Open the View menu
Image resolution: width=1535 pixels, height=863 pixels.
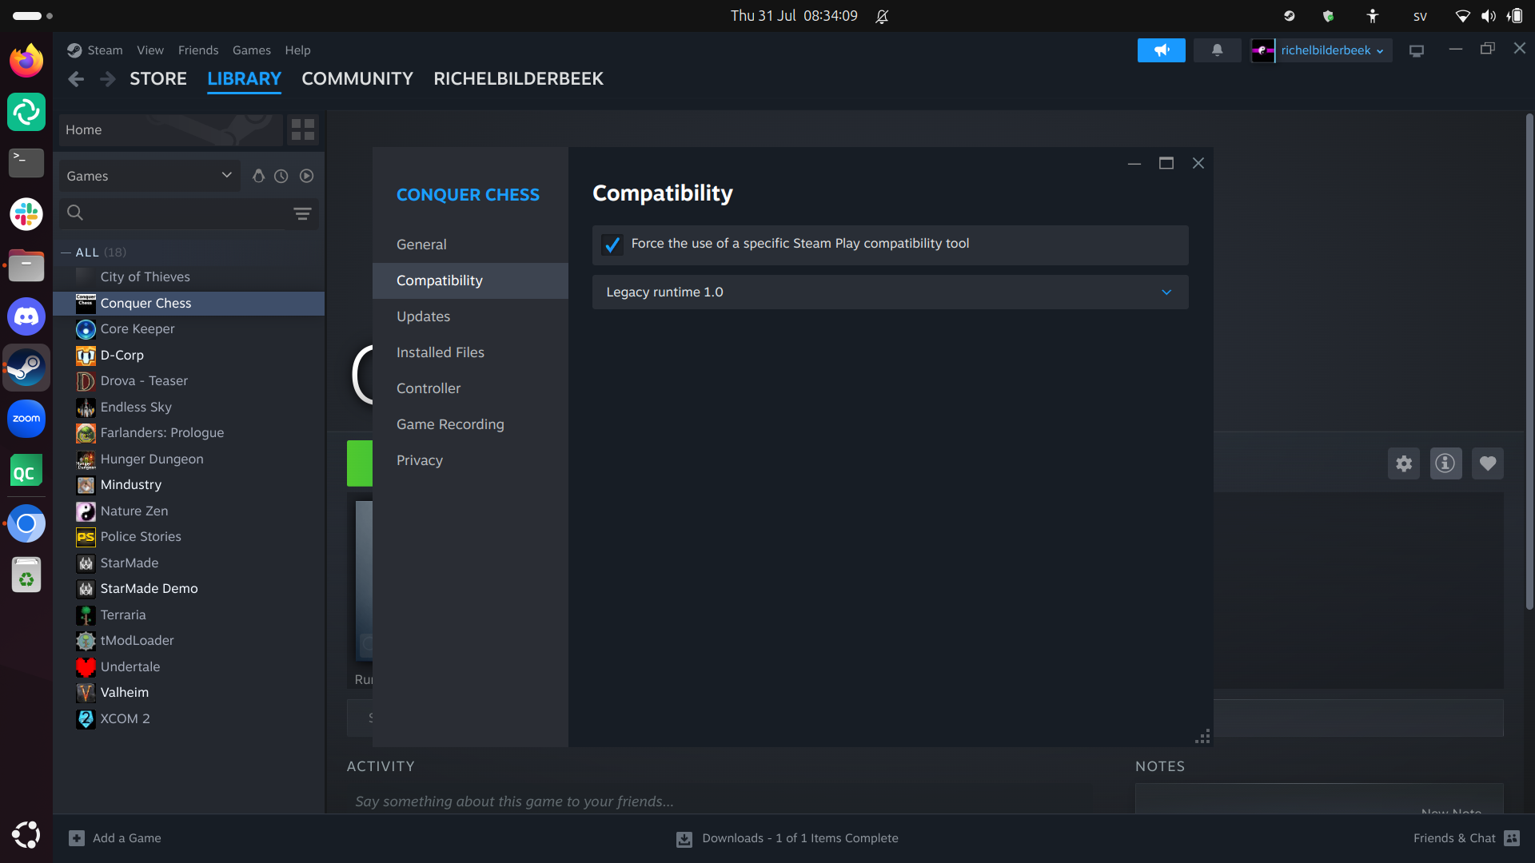pos(150,50)
